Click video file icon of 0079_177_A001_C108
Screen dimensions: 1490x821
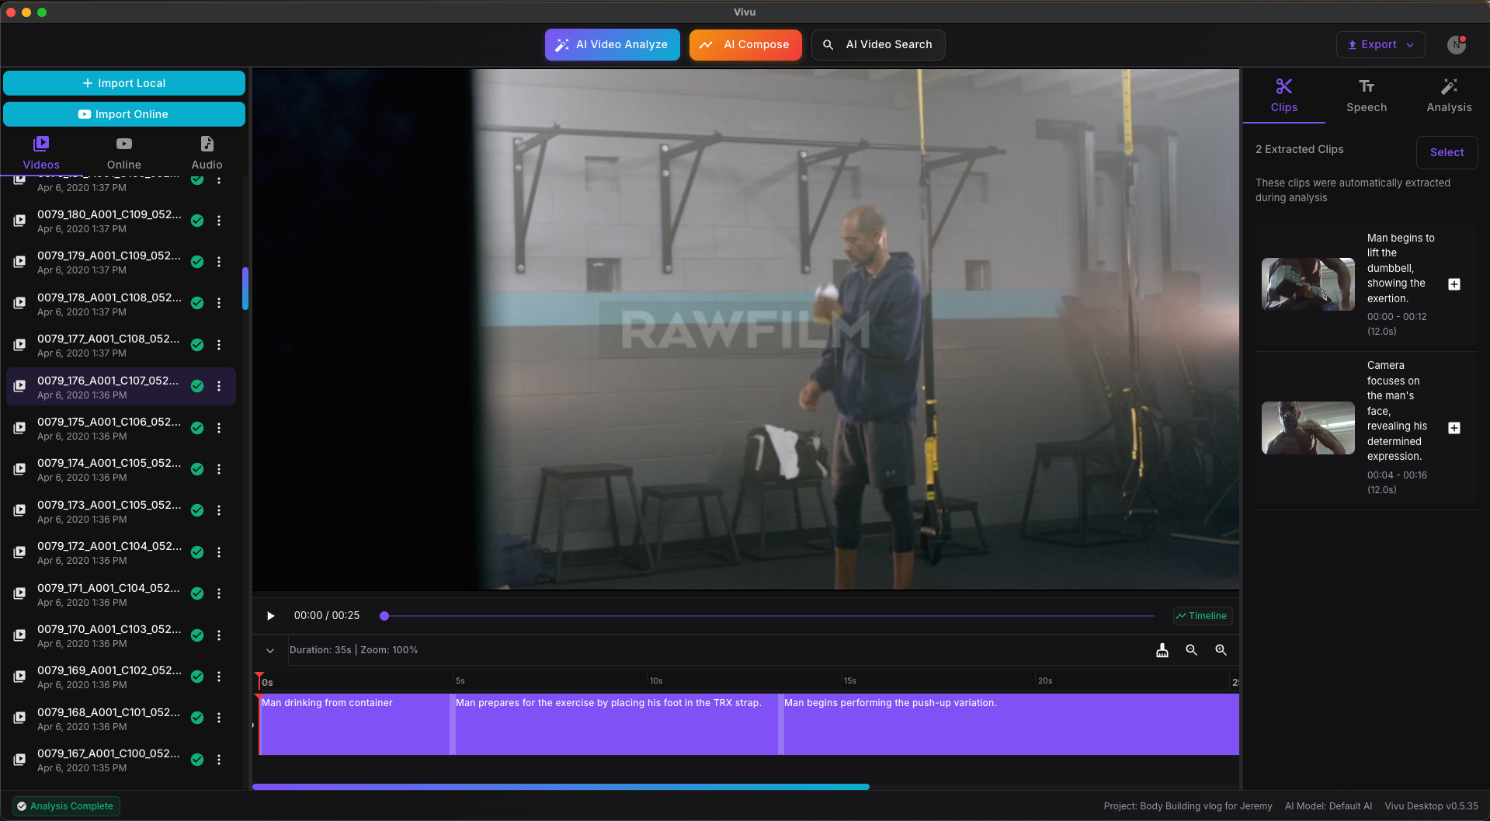point(19,345)
